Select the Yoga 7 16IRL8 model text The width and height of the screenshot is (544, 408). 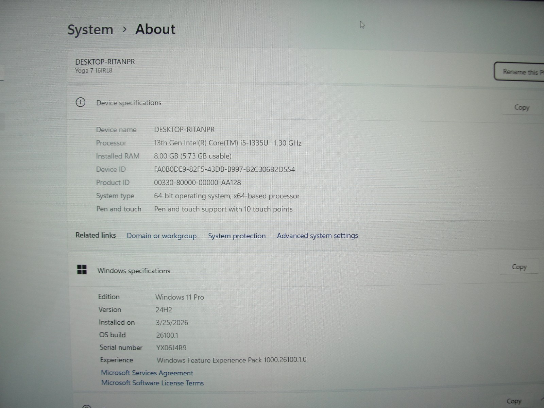pyautogui.click(x=93, y=71)
